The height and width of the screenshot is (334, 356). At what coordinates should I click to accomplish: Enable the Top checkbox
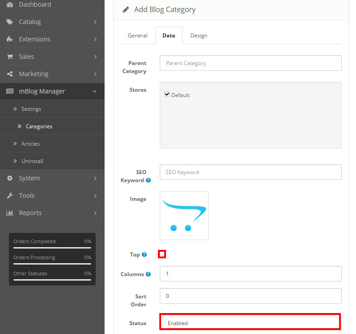(162, 254)
